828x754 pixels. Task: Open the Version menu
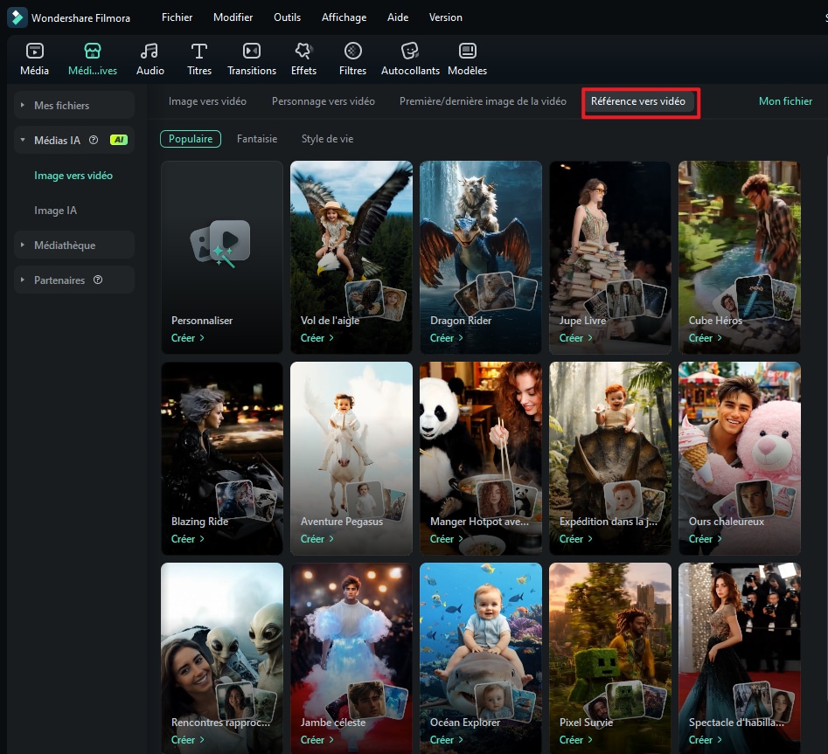[446, 17]
